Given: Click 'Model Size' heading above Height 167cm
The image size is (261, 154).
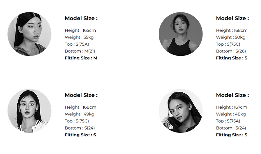Looking at the screenshot, I should pyautogui.click(x=232, y=95).
